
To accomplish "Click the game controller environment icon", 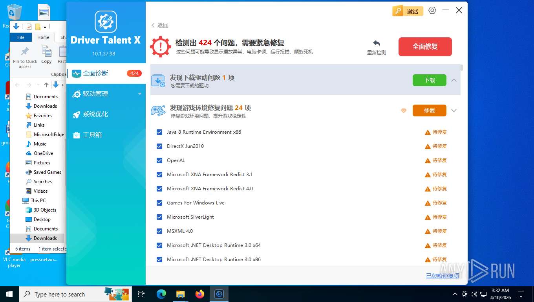I will 158,110.
